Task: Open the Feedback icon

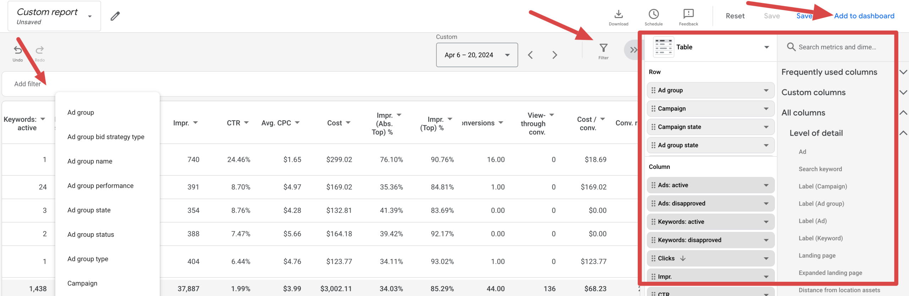Action: click(688, 14)
